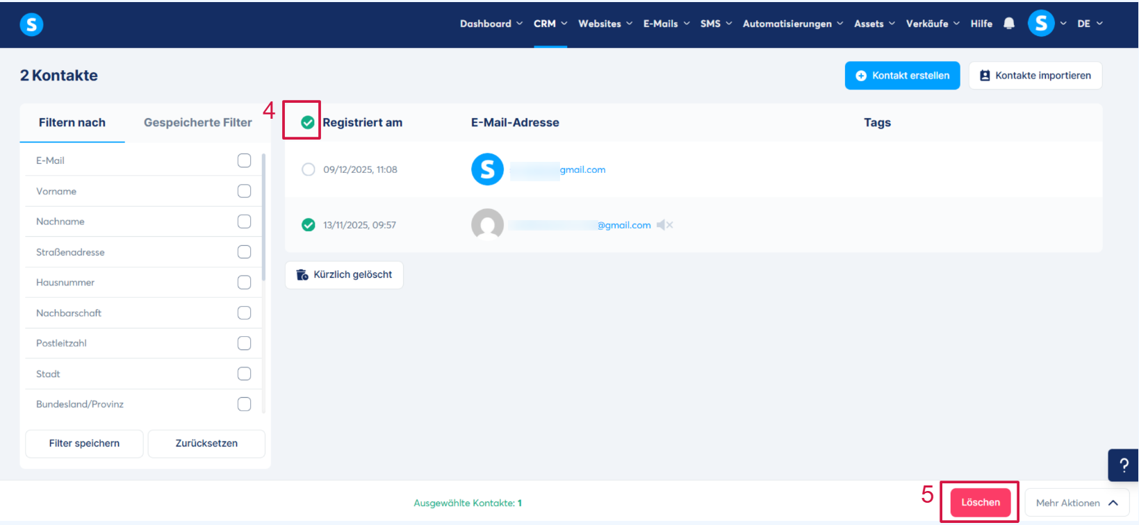Click the Systeme logo in top-left corner
1139x525 pixels.
31,24
